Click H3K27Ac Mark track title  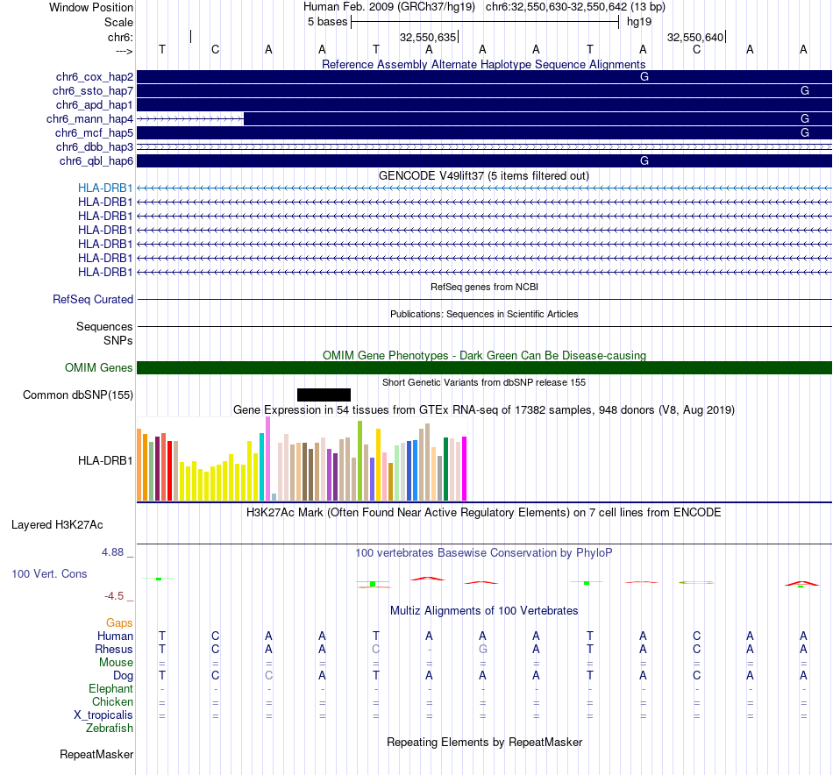point(484,513)
